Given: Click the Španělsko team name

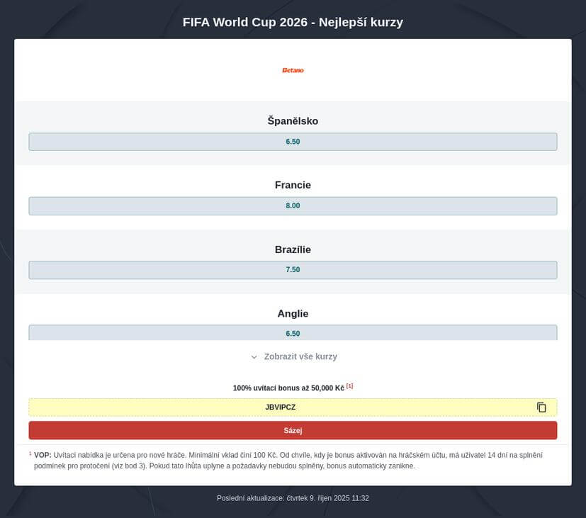Looking at the screenshot, I should (x=293, y=121).
